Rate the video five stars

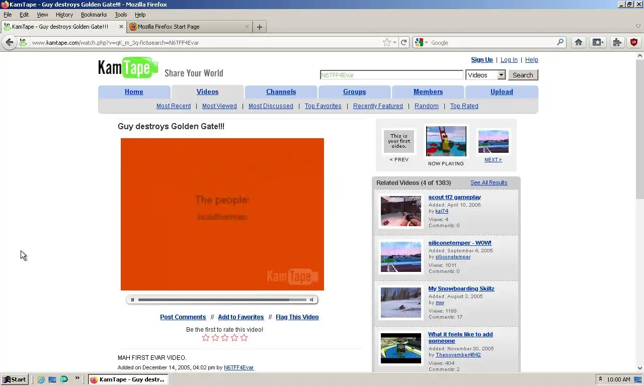tap(244, 338)
